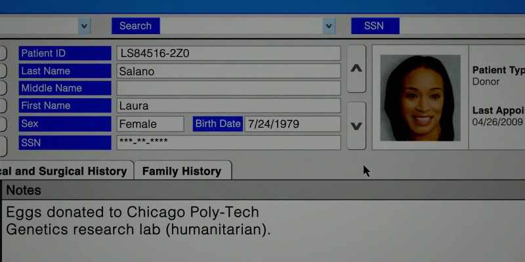Click the search text field beside Search
This screenshot has width=525, height=262.
pyautogui.click(x=241, y=26)
